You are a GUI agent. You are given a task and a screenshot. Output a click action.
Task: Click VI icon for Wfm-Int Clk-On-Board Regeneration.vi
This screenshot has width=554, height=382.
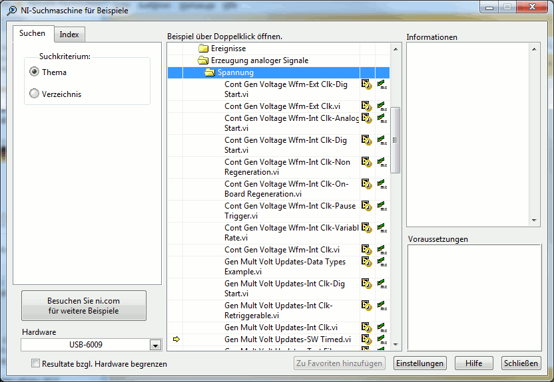[366, 184]
